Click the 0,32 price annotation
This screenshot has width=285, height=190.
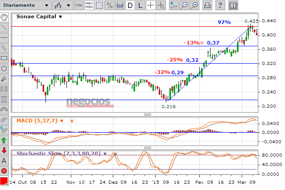[192, 60]
